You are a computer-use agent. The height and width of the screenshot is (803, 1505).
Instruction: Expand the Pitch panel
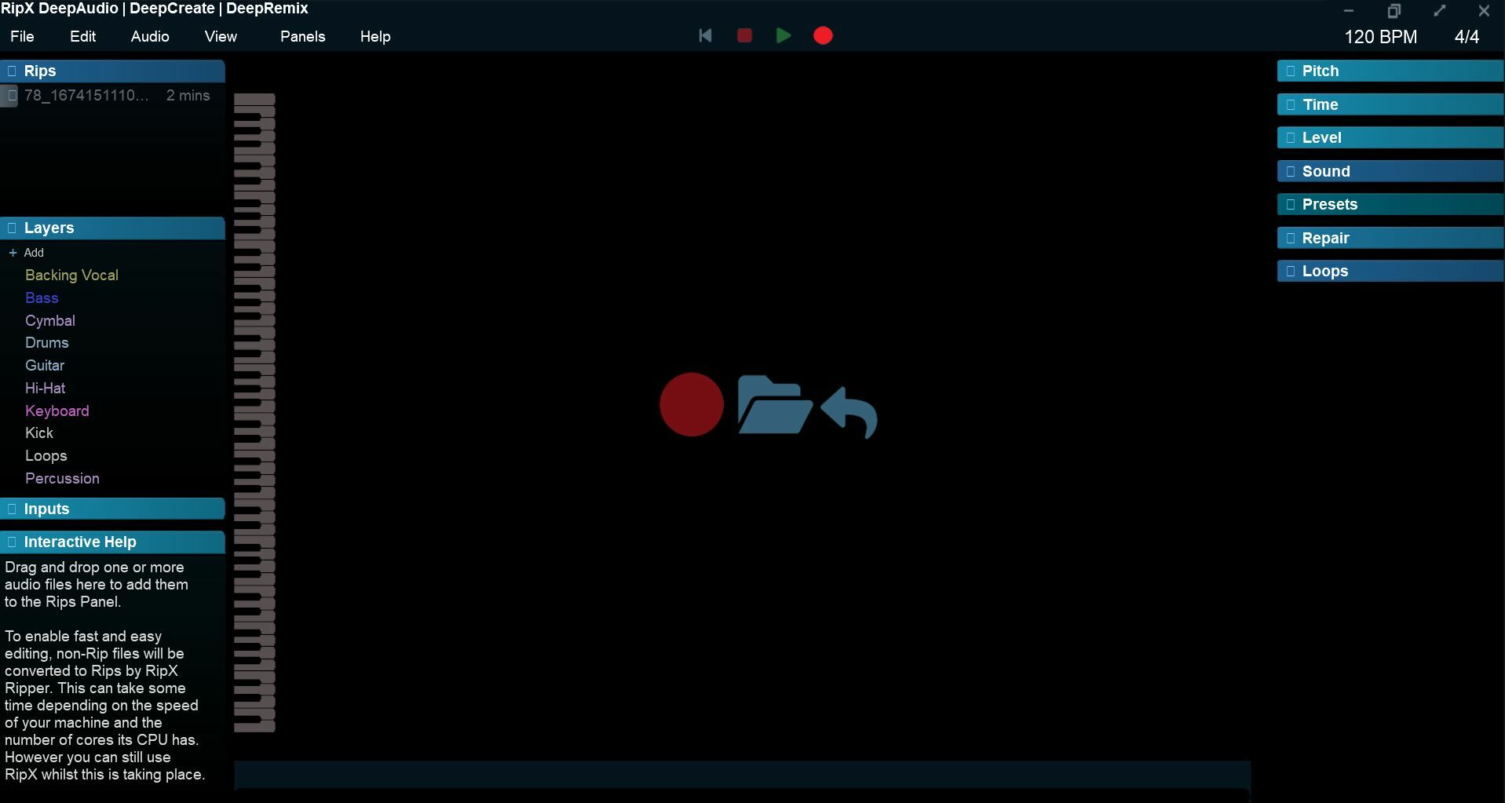tap(1390, 71)
